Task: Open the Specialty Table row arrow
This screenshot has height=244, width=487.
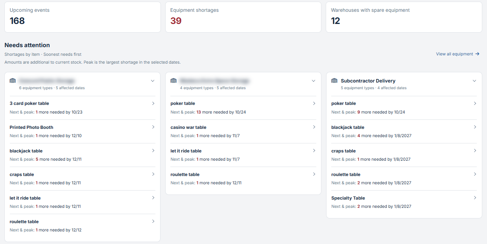Action: tap(475, 198)
